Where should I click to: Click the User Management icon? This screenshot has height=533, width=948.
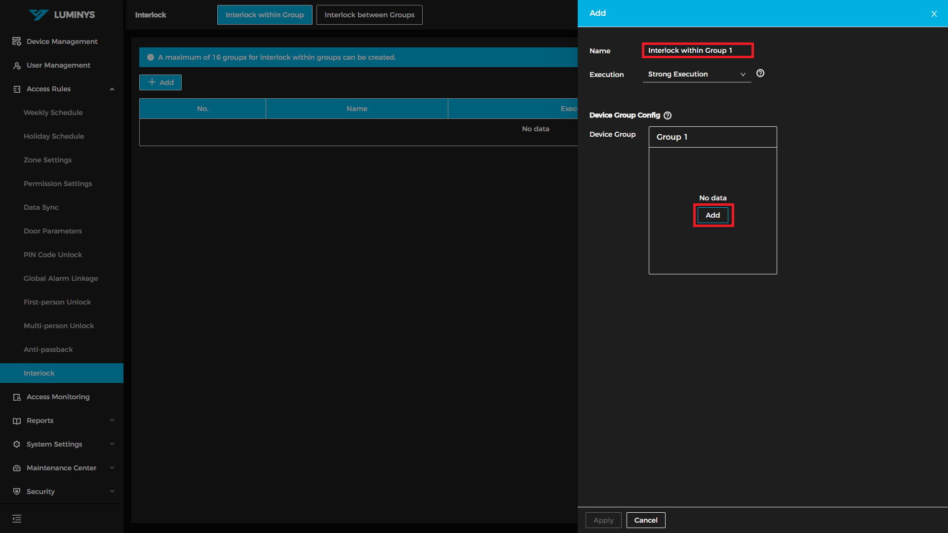coord(17,65)
